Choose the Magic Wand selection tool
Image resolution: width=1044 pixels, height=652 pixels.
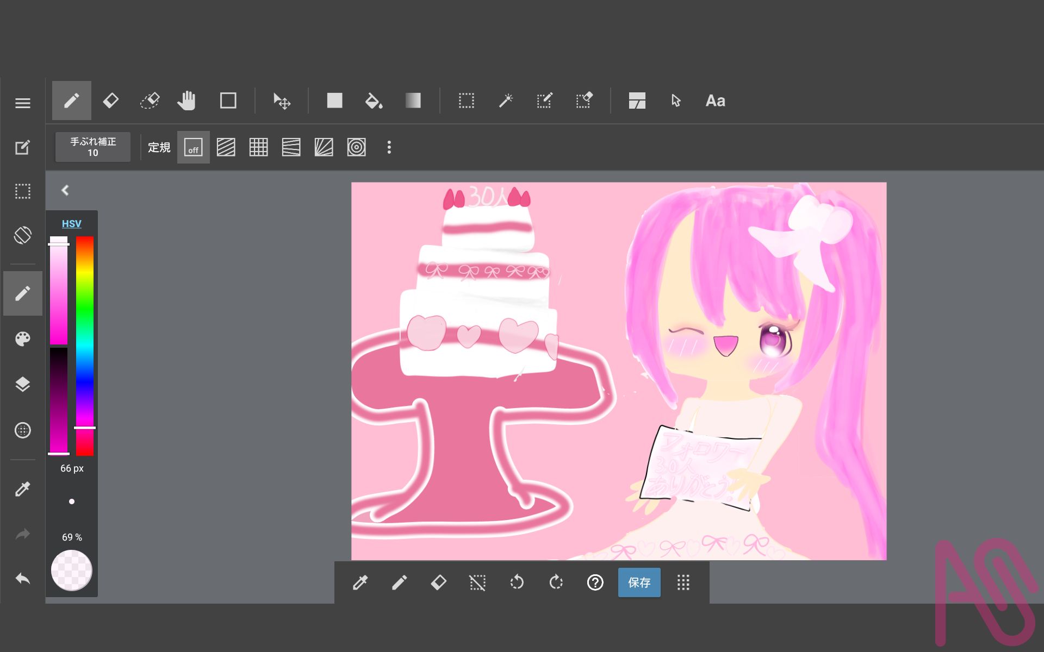(506, 101)
